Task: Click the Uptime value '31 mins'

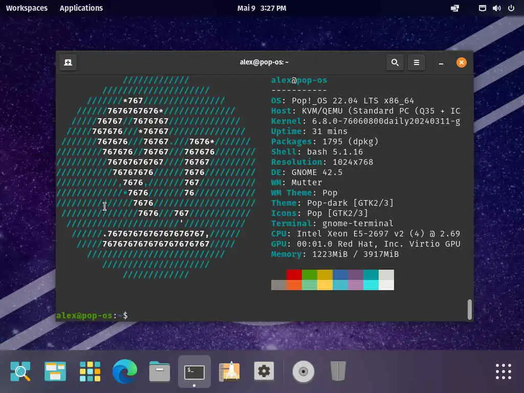Action: coord(330,132)
